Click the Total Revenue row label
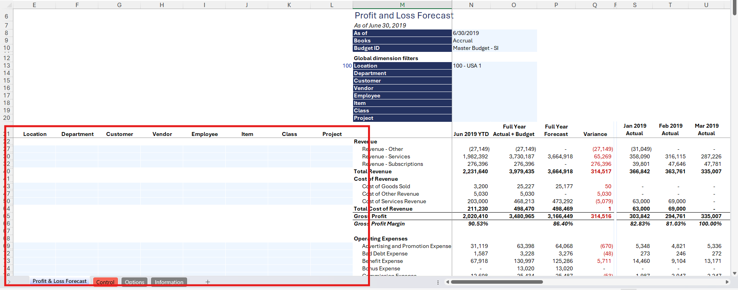This screenshot has width=738, height=290. coord(373,171)
